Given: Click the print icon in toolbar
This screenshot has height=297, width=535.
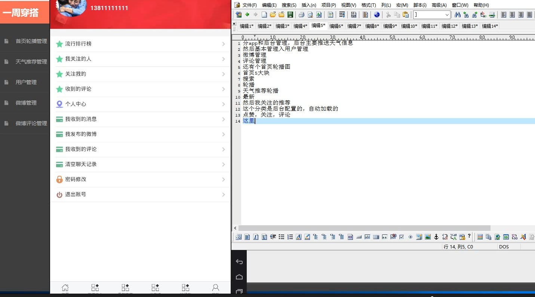Looking at the screenshot, I should [301, 15].
